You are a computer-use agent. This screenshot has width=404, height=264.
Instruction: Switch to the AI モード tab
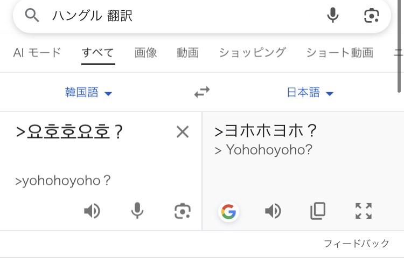click(x=37, y=53)
